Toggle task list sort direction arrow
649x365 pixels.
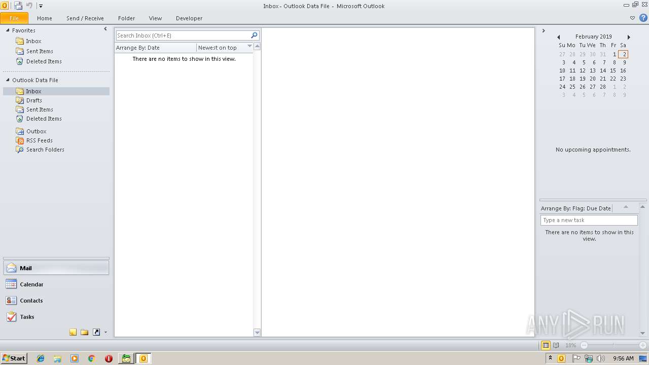[x=626, y=207]
